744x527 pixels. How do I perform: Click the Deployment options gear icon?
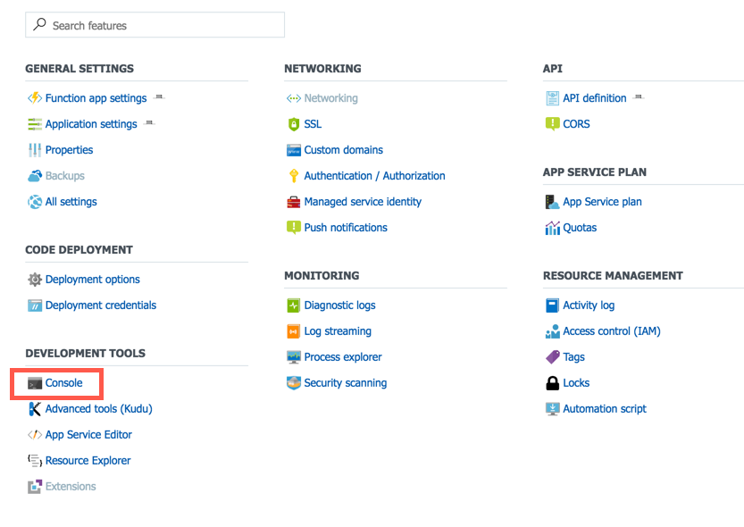tap(35, 280)
